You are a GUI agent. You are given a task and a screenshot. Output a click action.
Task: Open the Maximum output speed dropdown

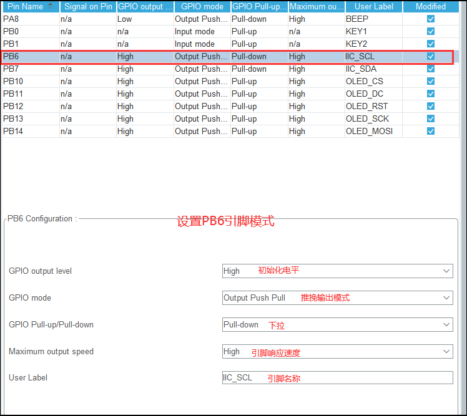click(x=337, y=351)
